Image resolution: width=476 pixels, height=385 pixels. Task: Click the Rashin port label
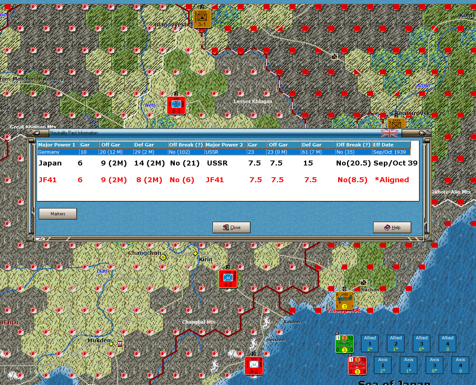click(x=292, y=322)
